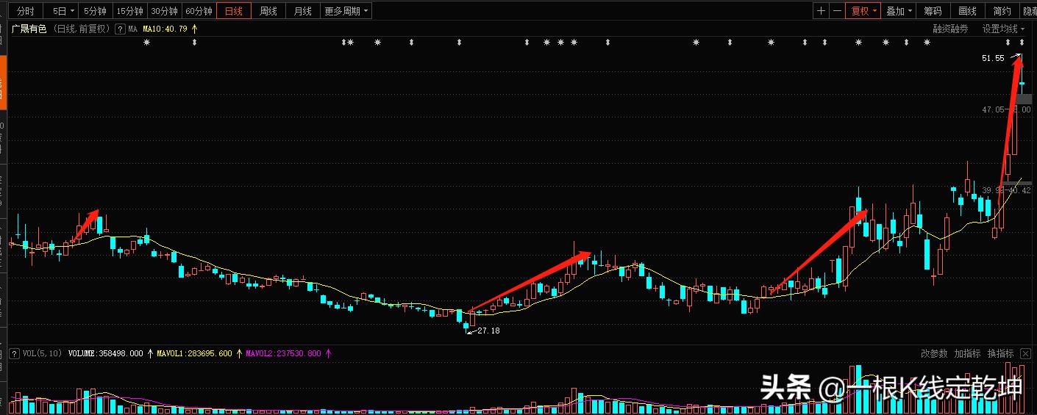Click the yellow up arrow after MA10:40.79
Image resolution: width=1037 pixels, height=415 pixels.
(x=195, y=29)
